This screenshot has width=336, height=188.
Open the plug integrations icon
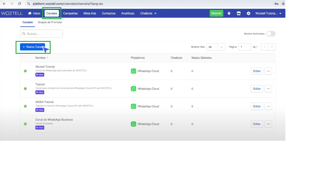(229, 13)
